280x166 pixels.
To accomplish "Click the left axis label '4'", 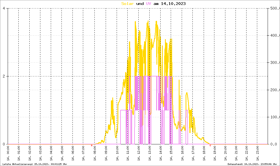I will [4, 8].
